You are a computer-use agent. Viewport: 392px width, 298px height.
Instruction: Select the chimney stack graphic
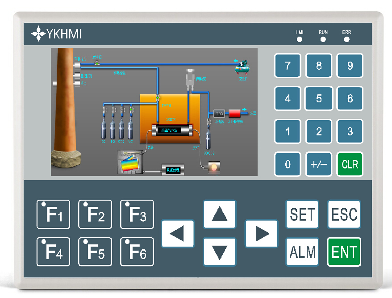click(x=66, y=108)
